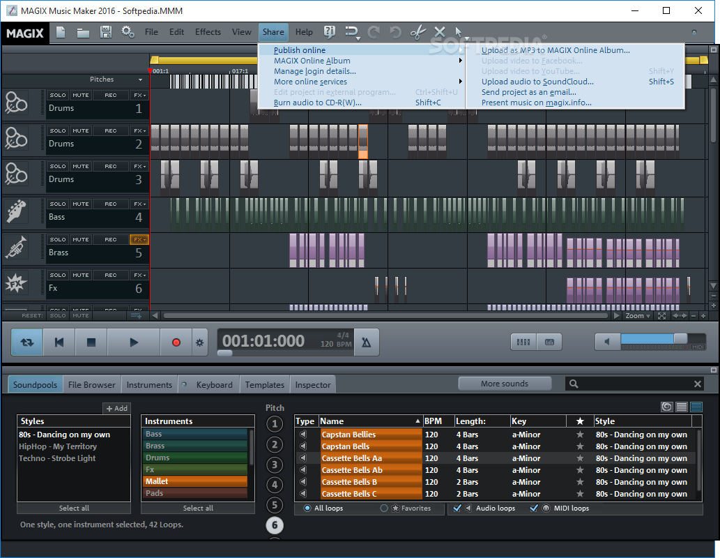Viewport: 720px width, 558px height.
Task: Open FX dropdown on Drums 1 track
Action: tap(139, 95)
